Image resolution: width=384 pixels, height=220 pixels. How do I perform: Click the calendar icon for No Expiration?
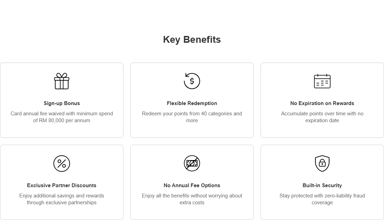(322, 81)
